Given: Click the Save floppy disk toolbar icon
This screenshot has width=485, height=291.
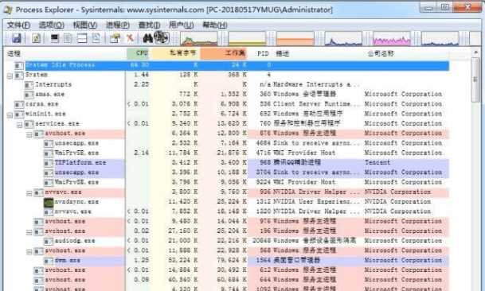Looking at the screenshot, I should (x=16, y=38).
